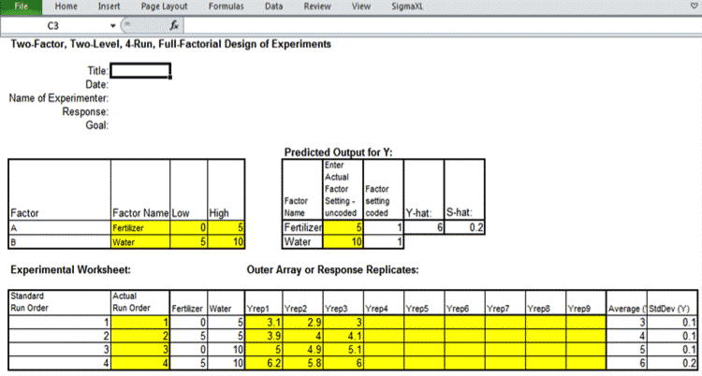This screenshot has height=376, width=702.
Task: Select empty Yrep6 cell in run 4
Action: pyautogui.click(x=464, y=364)
